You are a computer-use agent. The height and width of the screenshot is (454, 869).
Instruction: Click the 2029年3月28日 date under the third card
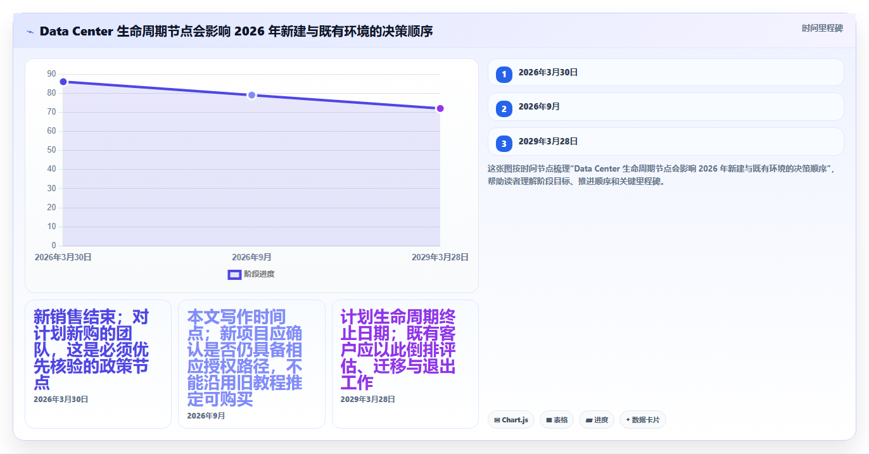[368, 399]
